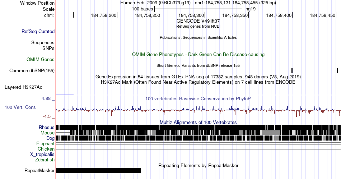341x179 pixels.
Task: Click the -4.5 conservation lower scale value
Action: [47, 116]
